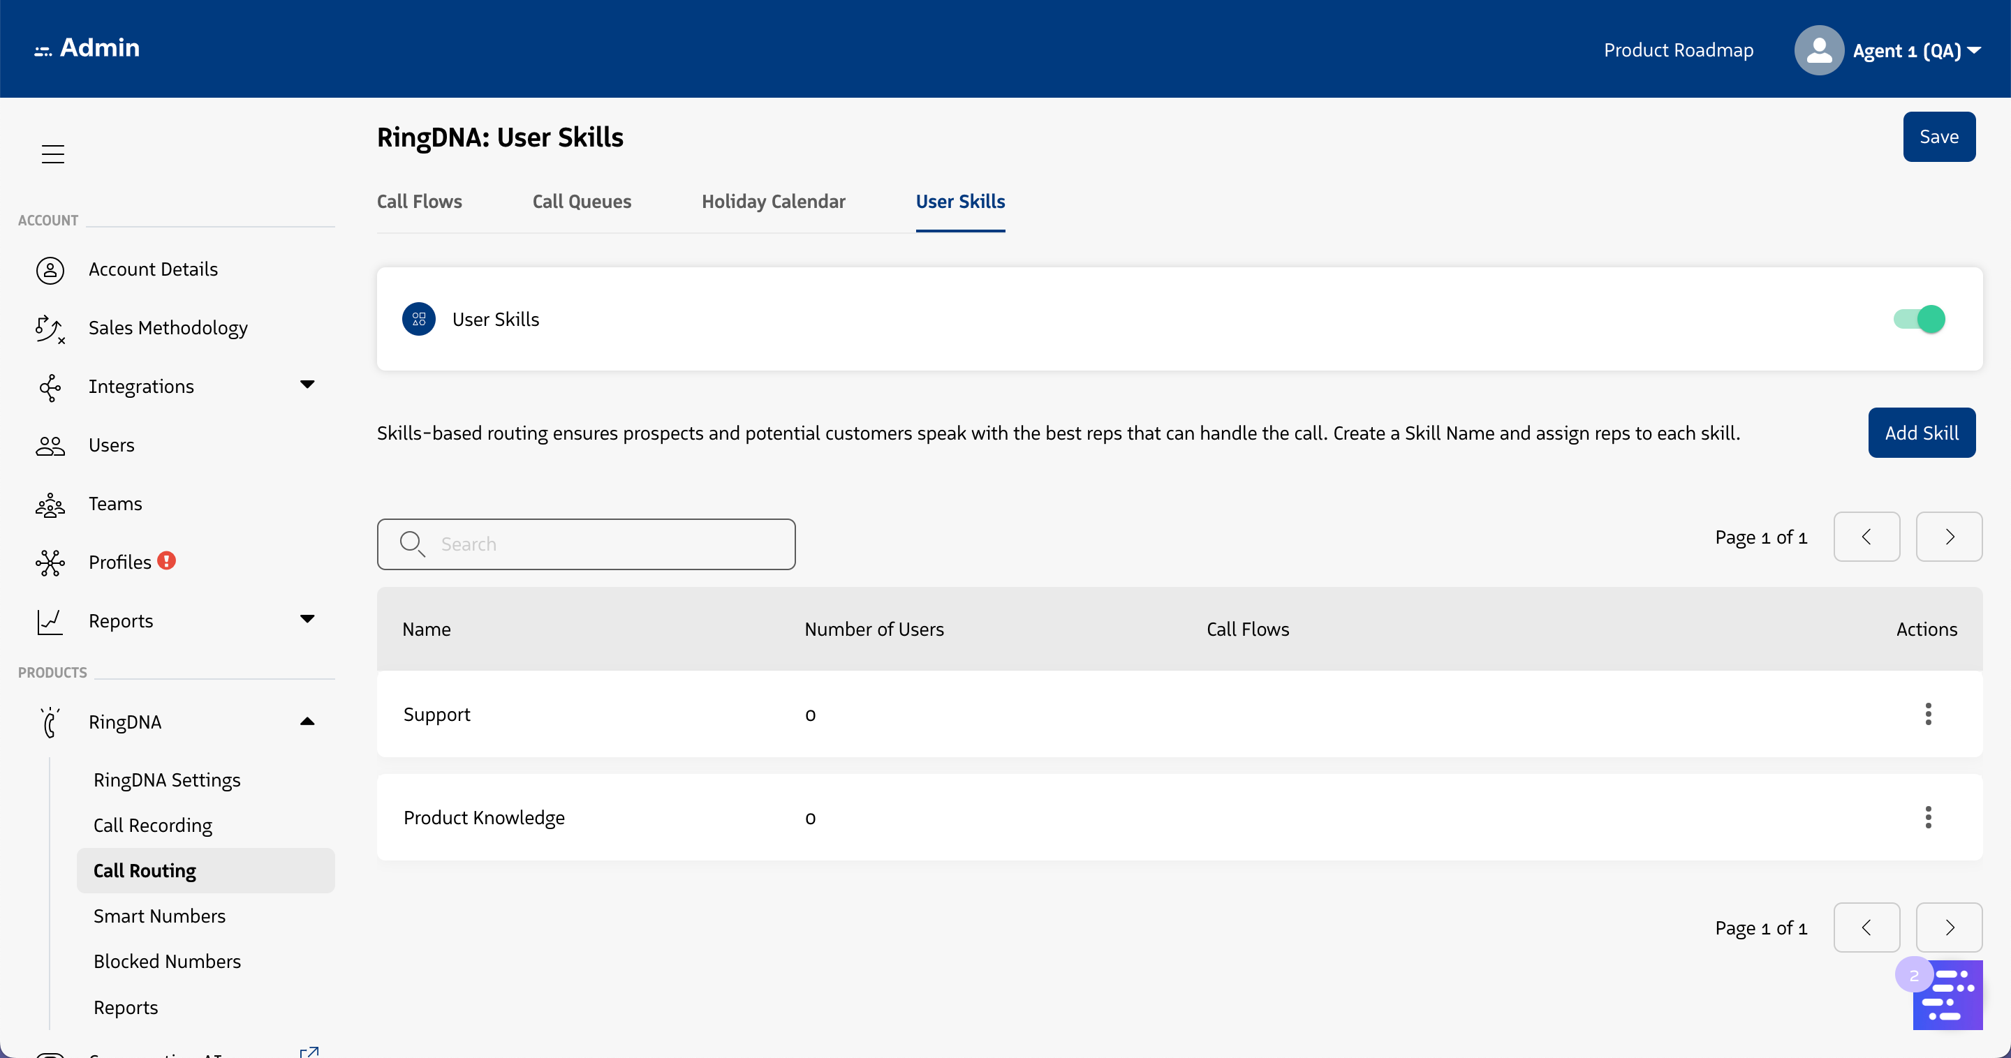Click the Teams group icon
Viewport: 2011px width, 1058px height.
point(50,505)
